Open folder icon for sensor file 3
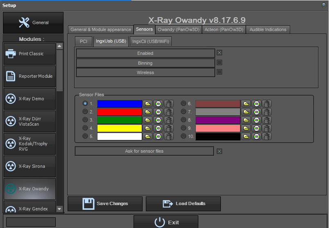The width and height of the screenshot is (329, 228). click(x=148, y=120)
